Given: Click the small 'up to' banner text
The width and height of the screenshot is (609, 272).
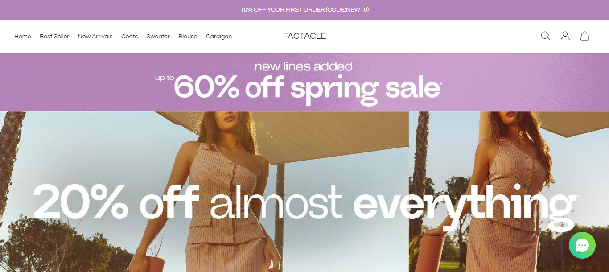Looking at the screenshot, I should pos(164,78).
